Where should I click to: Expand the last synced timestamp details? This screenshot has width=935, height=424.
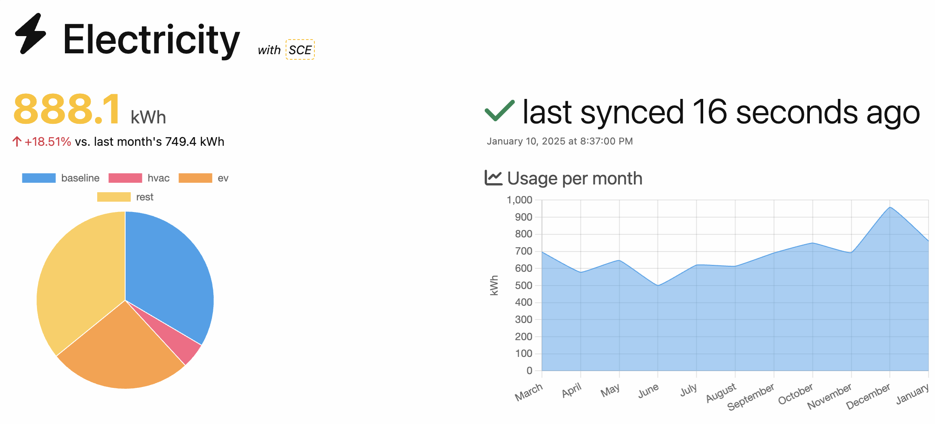click(x=560, y=141)
